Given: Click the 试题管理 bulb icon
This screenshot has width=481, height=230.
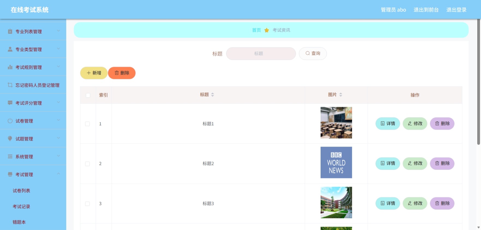Looking at the screenshot, I should pos(10,138).
